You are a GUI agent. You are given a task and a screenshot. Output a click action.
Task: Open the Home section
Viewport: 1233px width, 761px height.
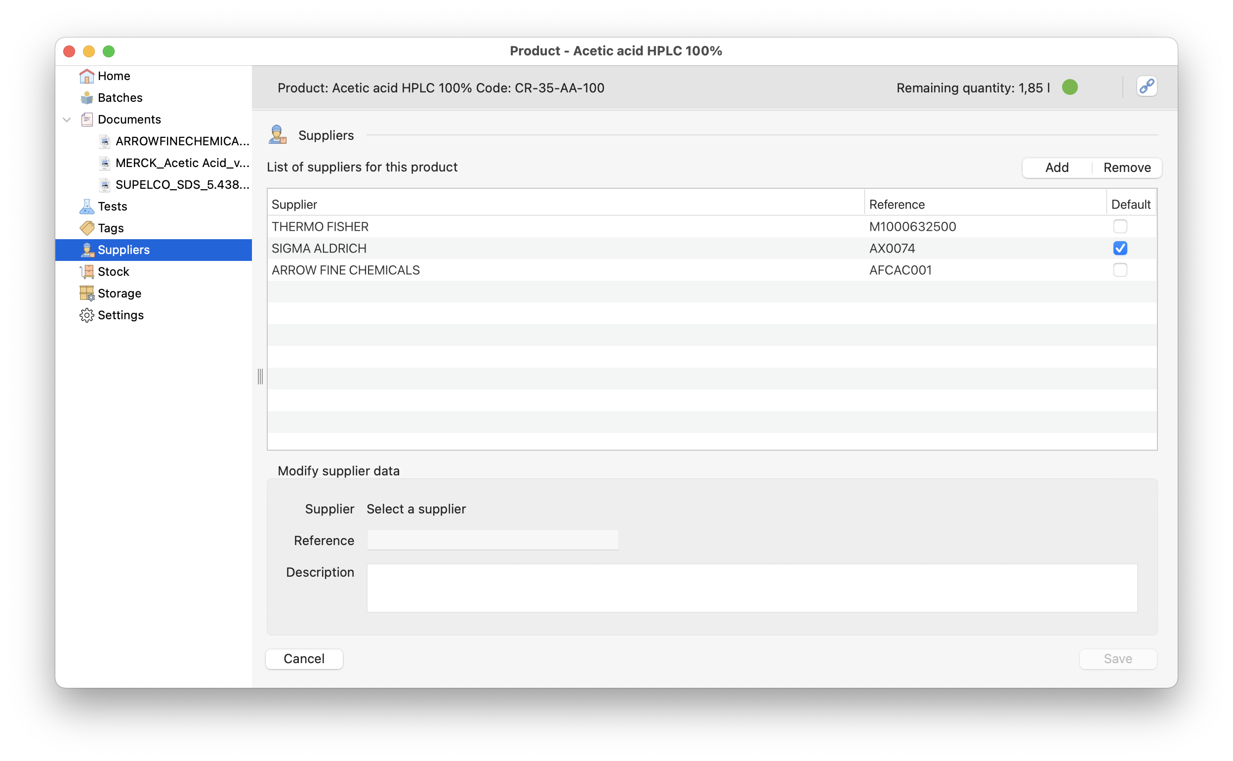coord(114,76)
